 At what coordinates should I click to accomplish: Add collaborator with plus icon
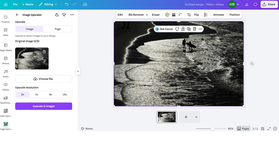238,5
